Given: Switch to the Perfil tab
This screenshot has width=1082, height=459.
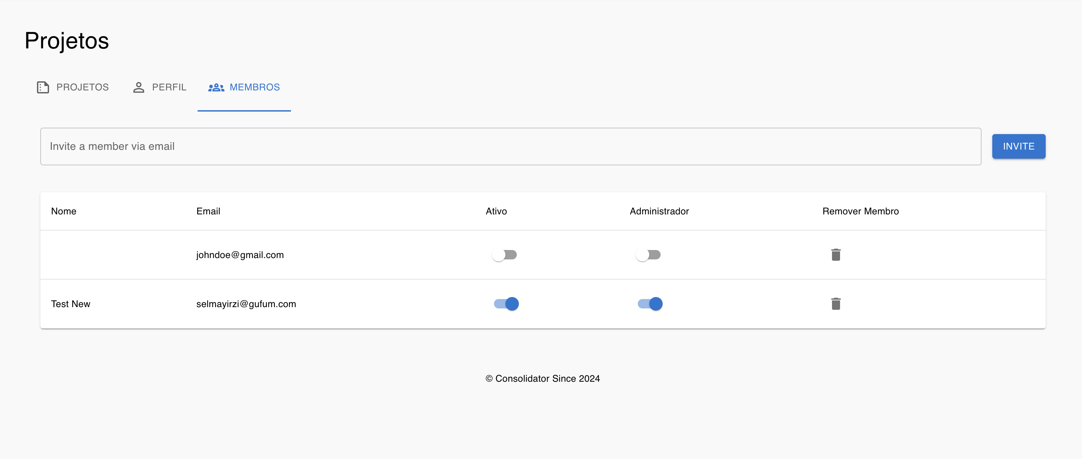Looking at the screenshot, I should pos(159,87).
